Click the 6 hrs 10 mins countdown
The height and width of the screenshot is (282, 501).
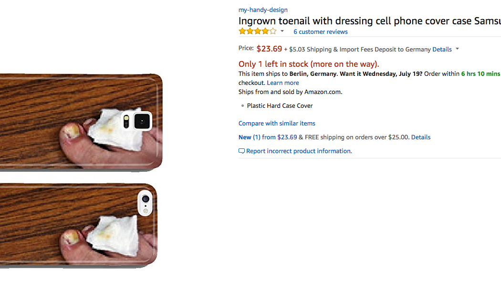pyautogui.click(x=480, y=74)
